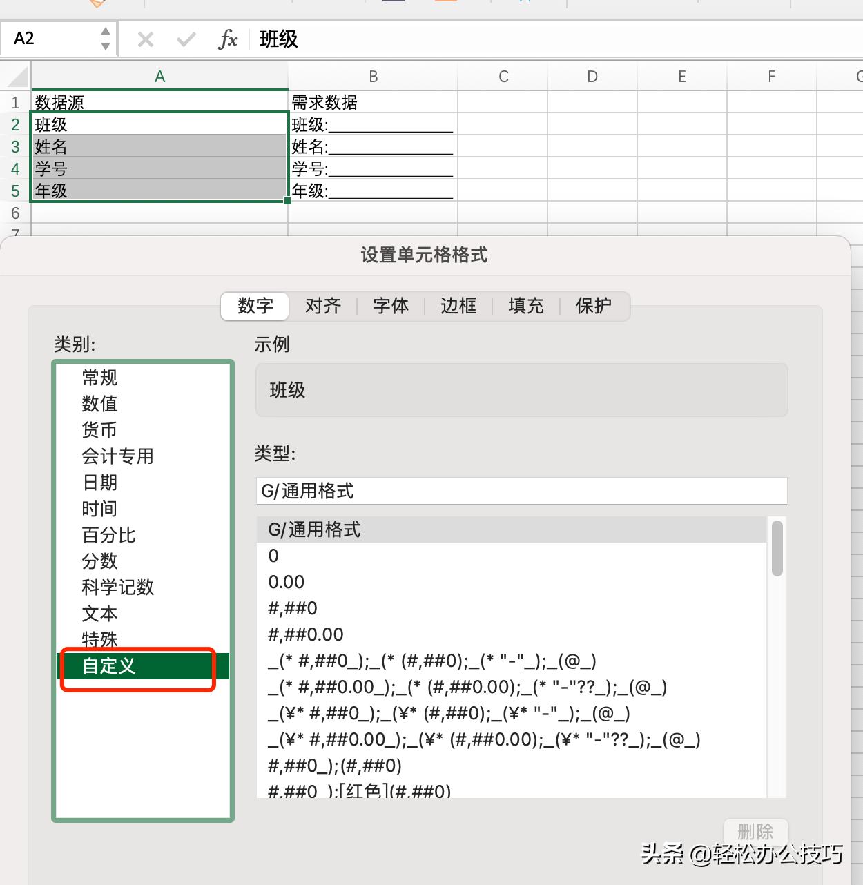
Task: Switch to the 保护 protection tab
Action: 594,306
